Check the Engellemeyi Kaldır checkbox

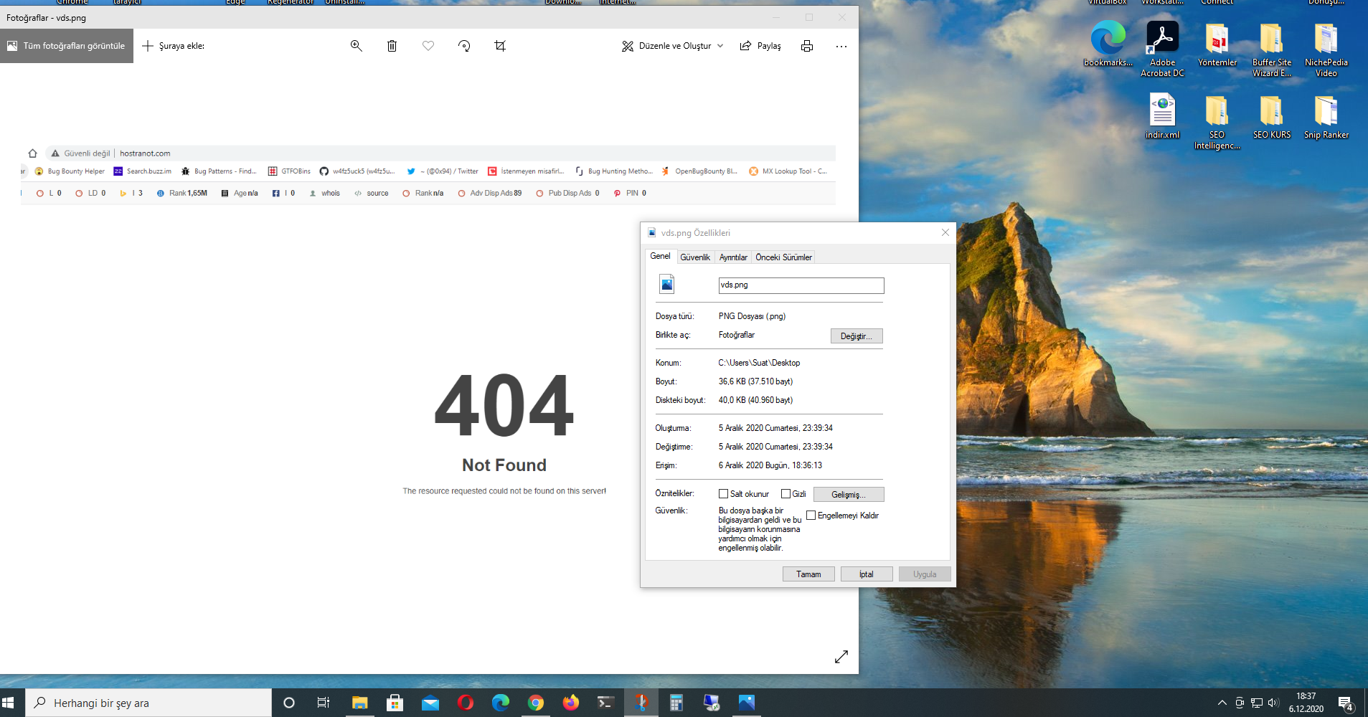tap(811, 516)
